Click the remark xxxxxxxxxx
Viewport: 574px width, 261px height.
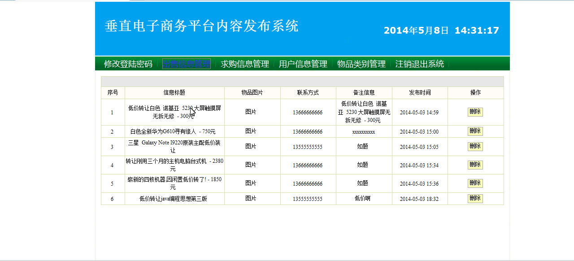(x=364, y=132)
